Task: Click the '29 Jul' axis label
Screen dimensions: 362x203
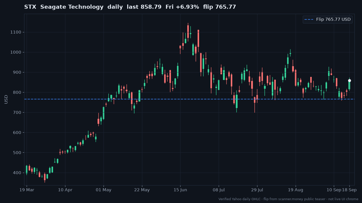Action: click(x=257, y=190)
